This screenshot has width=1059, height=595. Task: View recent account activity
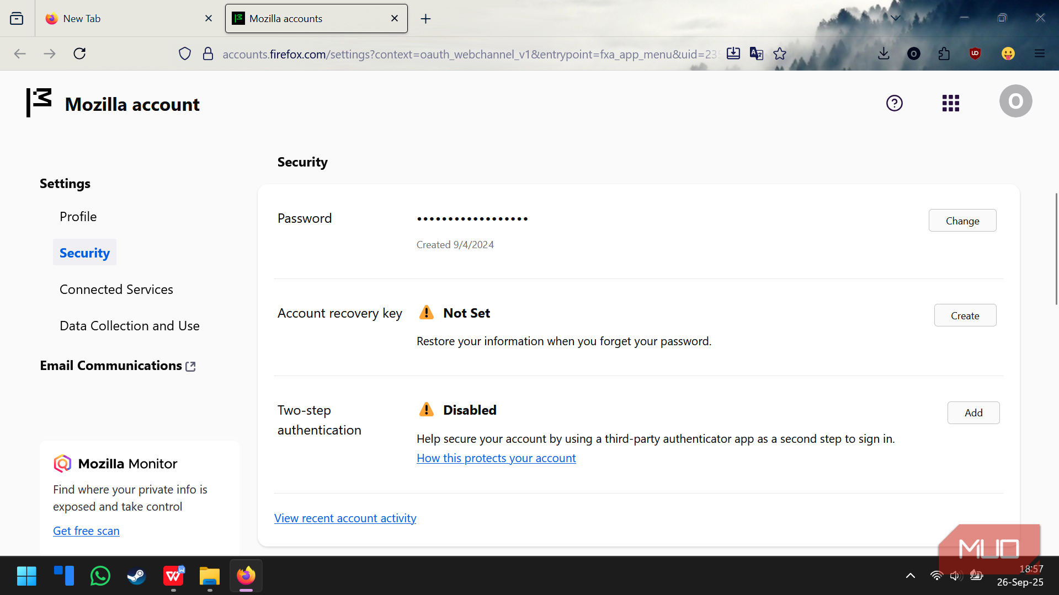pos(345,518)
